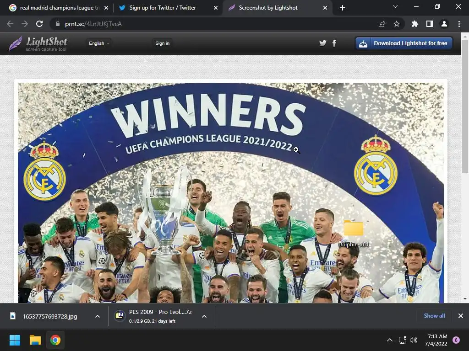
Task: View site info via padlock icon
Action: [58, 24]
